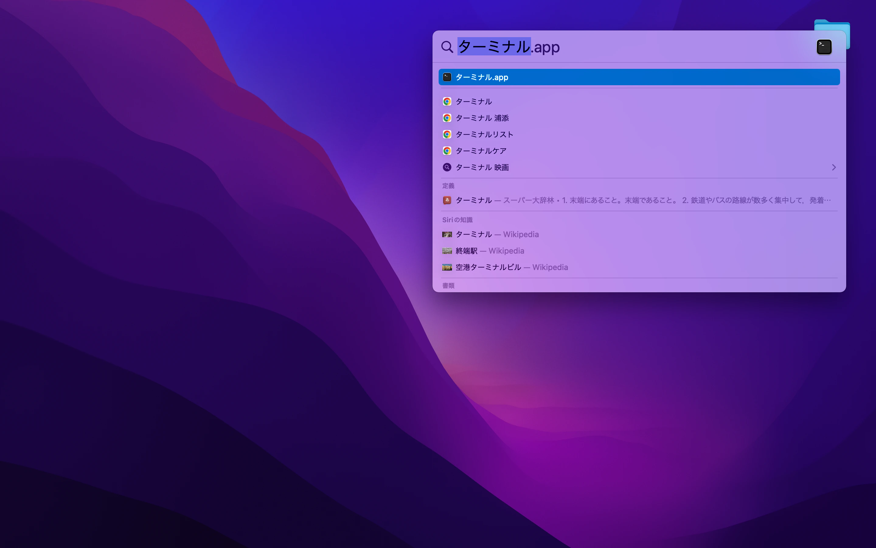The image size is (876, 548).
Task: Click the Terminal app icon in the search field
Action: point(824,47)
